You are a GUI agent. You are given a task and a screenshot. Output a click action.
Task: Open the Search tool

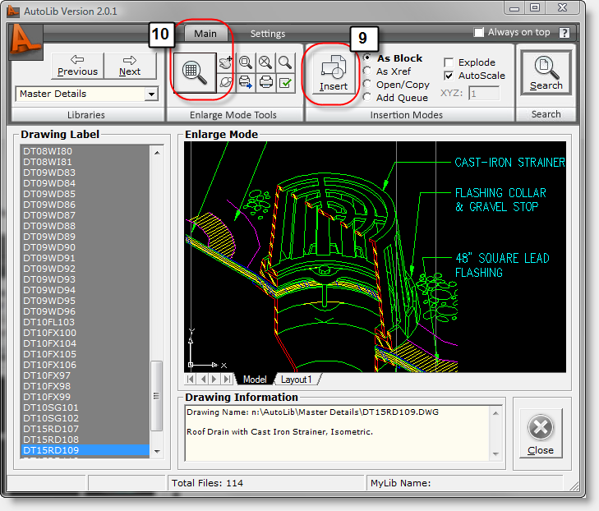(546, 72)
